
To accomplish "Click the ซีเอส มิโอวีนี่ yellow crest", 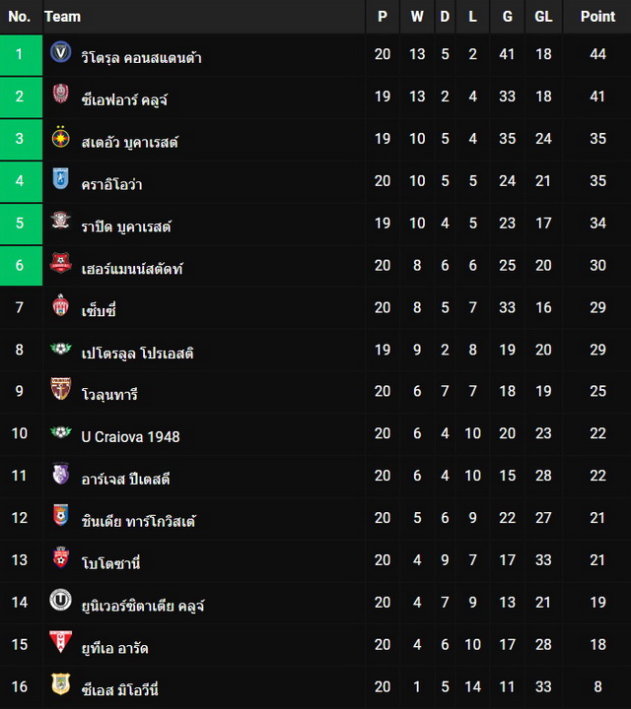I will [61, 684].
